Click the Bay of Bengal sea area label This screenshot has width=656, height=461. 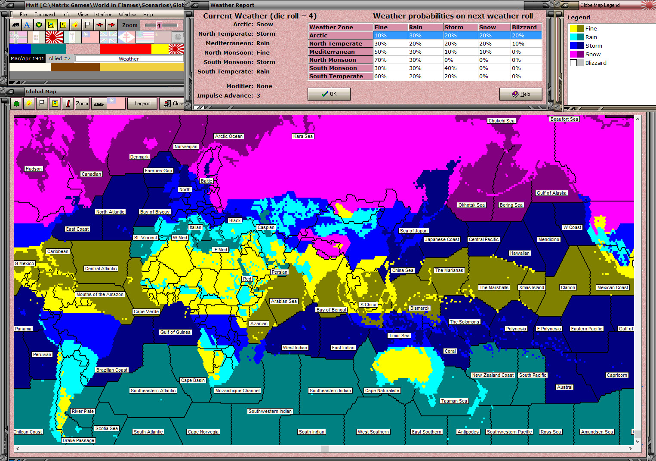(331, 310)
